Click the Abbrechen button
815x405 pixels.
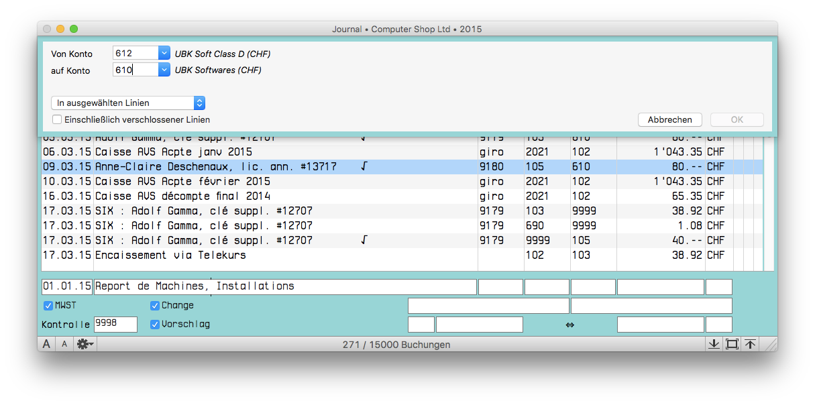point(669,119)
